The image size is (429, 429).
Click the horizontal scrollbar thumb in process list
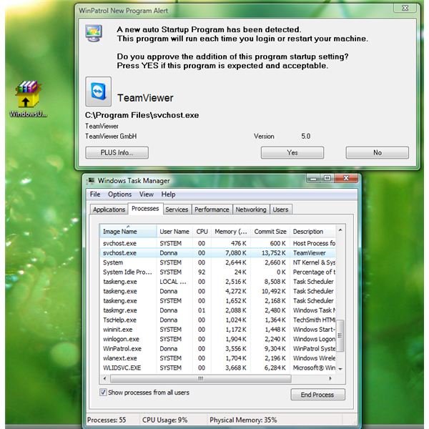201,379
